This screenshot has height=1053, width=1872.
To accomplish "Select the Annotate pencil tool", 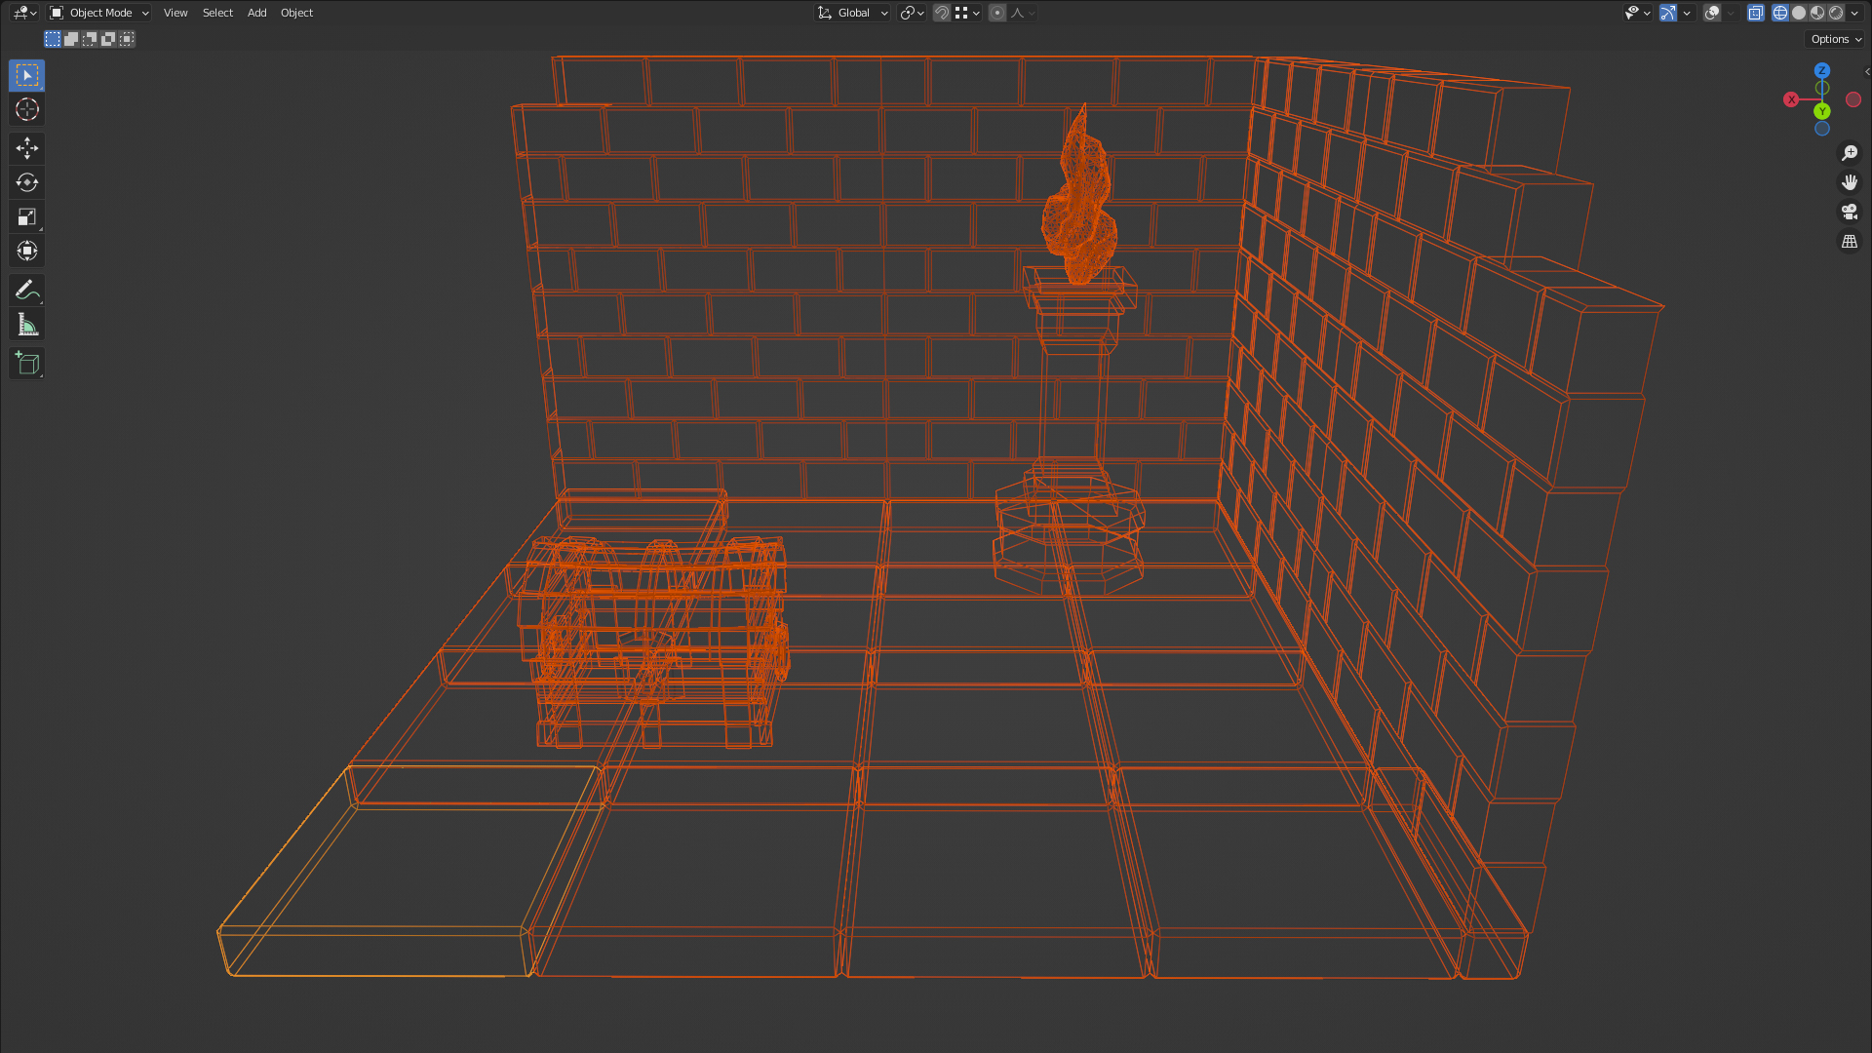I will coord(27,290).
